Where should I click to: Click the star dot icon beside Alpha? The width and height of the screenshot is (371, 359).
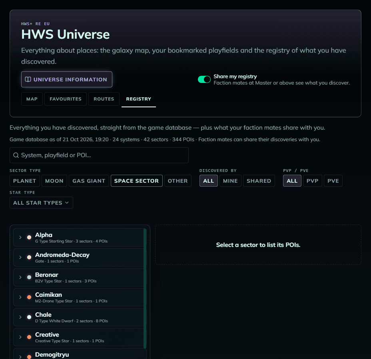tap(29, 237)
